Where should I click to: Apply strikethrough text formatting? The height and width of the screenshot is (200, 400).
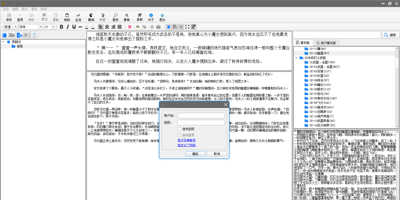80,27
